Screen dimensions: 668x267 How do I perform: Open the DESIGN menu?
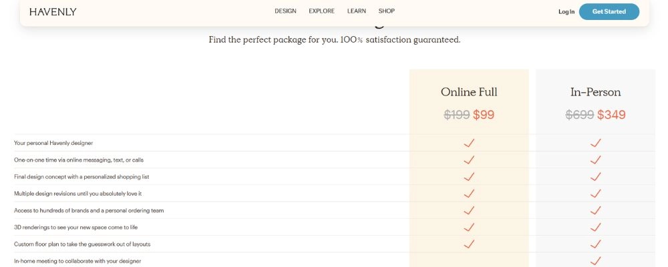click(x=285, y=11)
